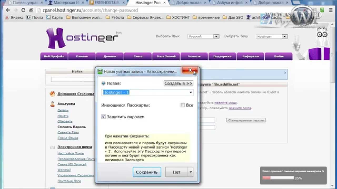Click the Сгенерировать пароль button
Screen dimensions: 337x189
(246, 120)
